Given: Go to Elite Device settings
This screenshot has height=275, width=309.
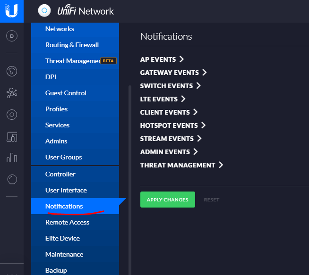Looking at the screenshot, I should tap(75, 238).
